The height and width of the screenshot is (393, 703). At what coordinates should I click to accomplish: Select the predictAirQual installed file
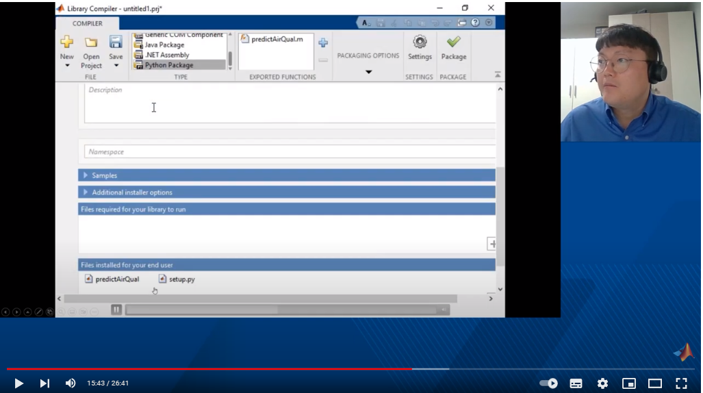click(x=112, y=279)
